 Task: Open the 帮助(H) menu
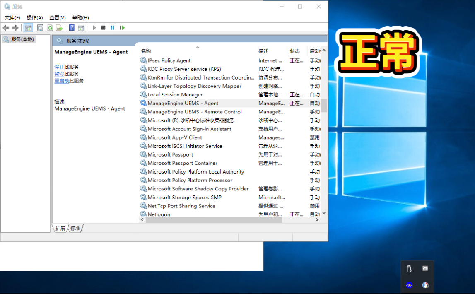pyautogui.click(x=81, y=18)
